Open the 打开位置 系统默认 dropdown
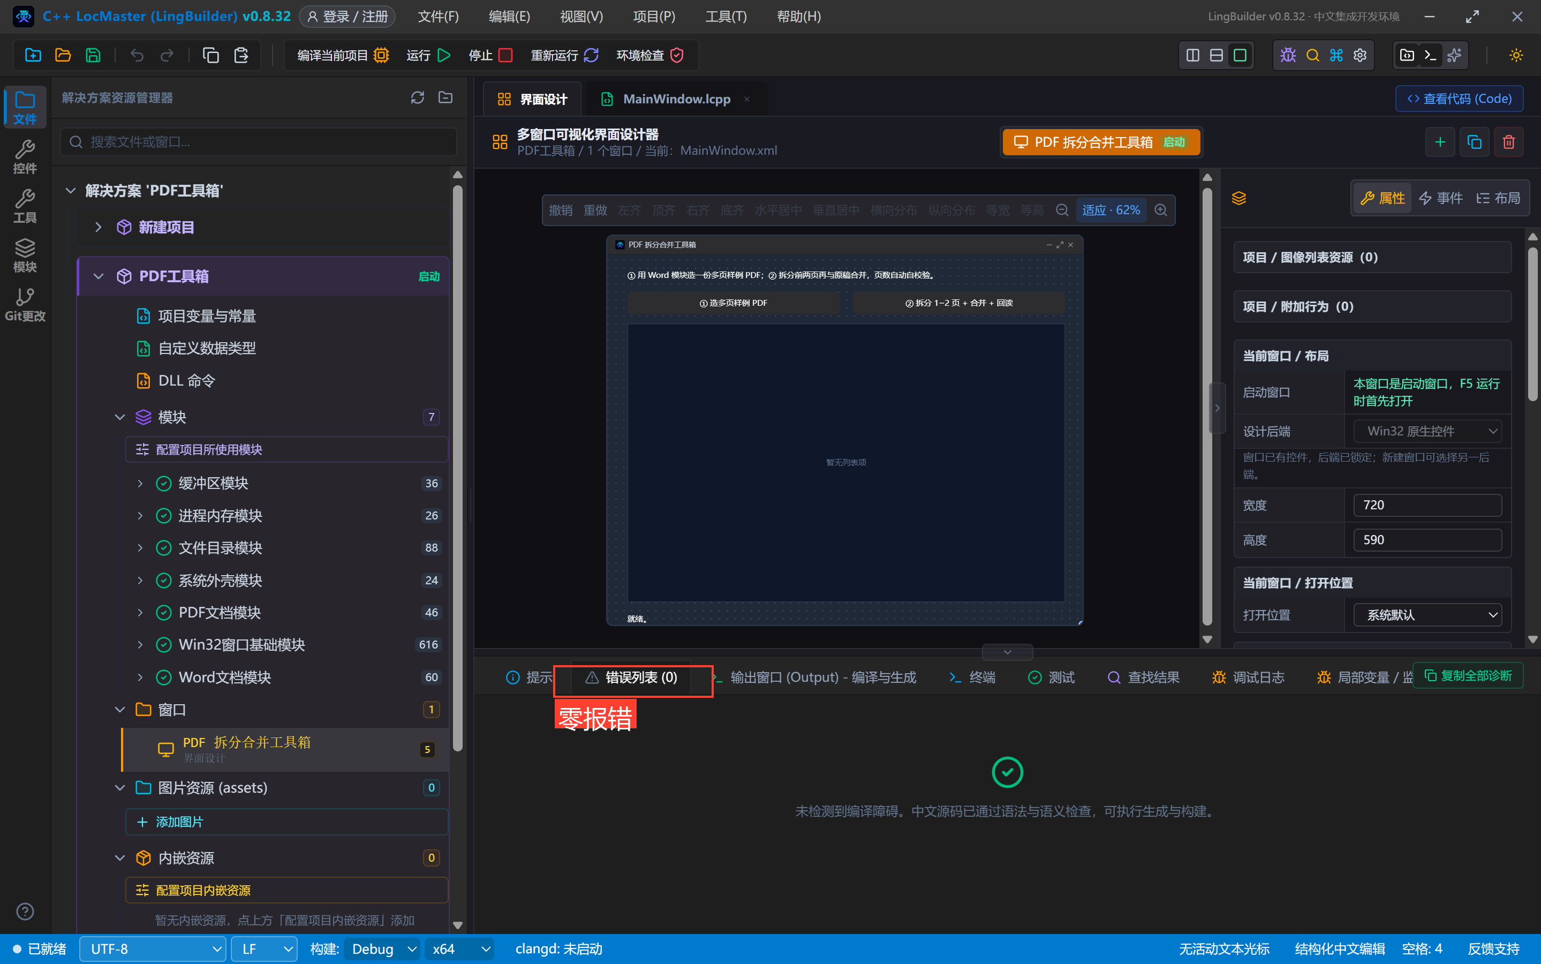 pos(1427,615)
